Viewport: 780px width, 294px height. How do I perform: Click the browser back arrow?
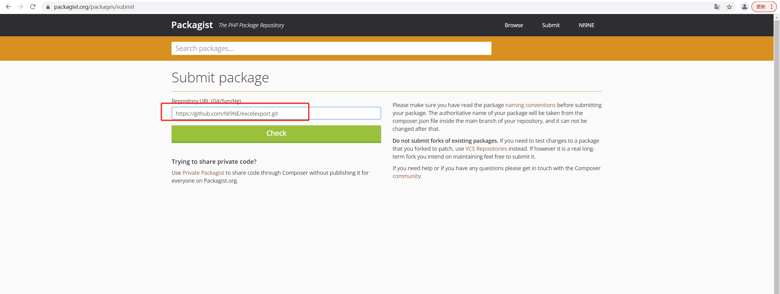(x=8, y=7)
